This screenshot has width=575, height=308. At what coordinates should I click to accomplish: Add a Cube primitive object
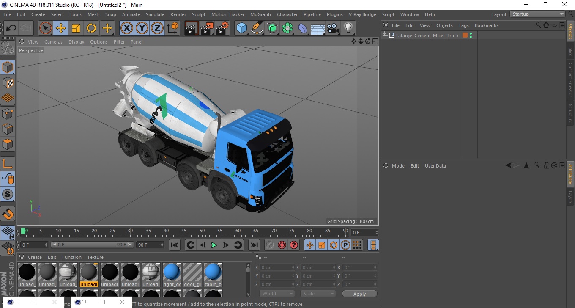coord(242,28)
